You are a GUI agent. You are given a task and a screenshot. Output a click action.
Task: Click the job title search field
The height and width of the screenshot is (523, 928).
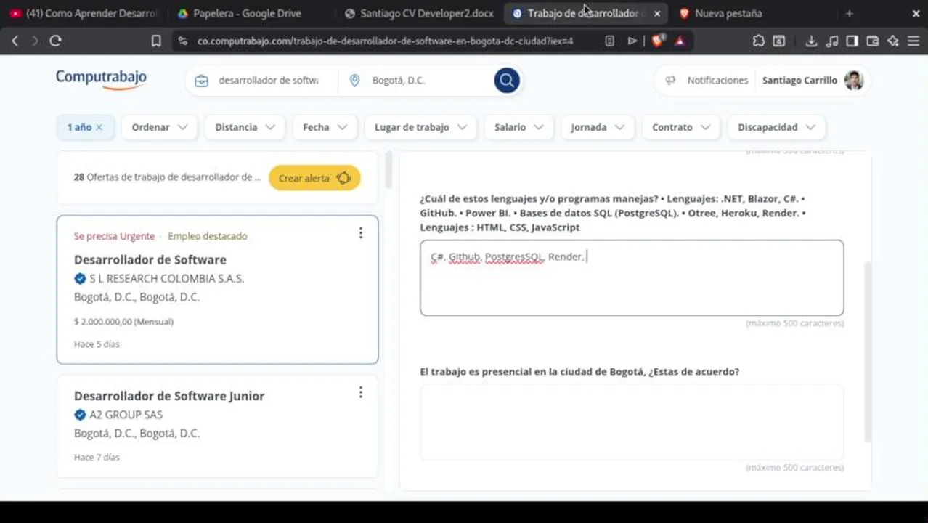pyautogui.click(x=269, y=81)
